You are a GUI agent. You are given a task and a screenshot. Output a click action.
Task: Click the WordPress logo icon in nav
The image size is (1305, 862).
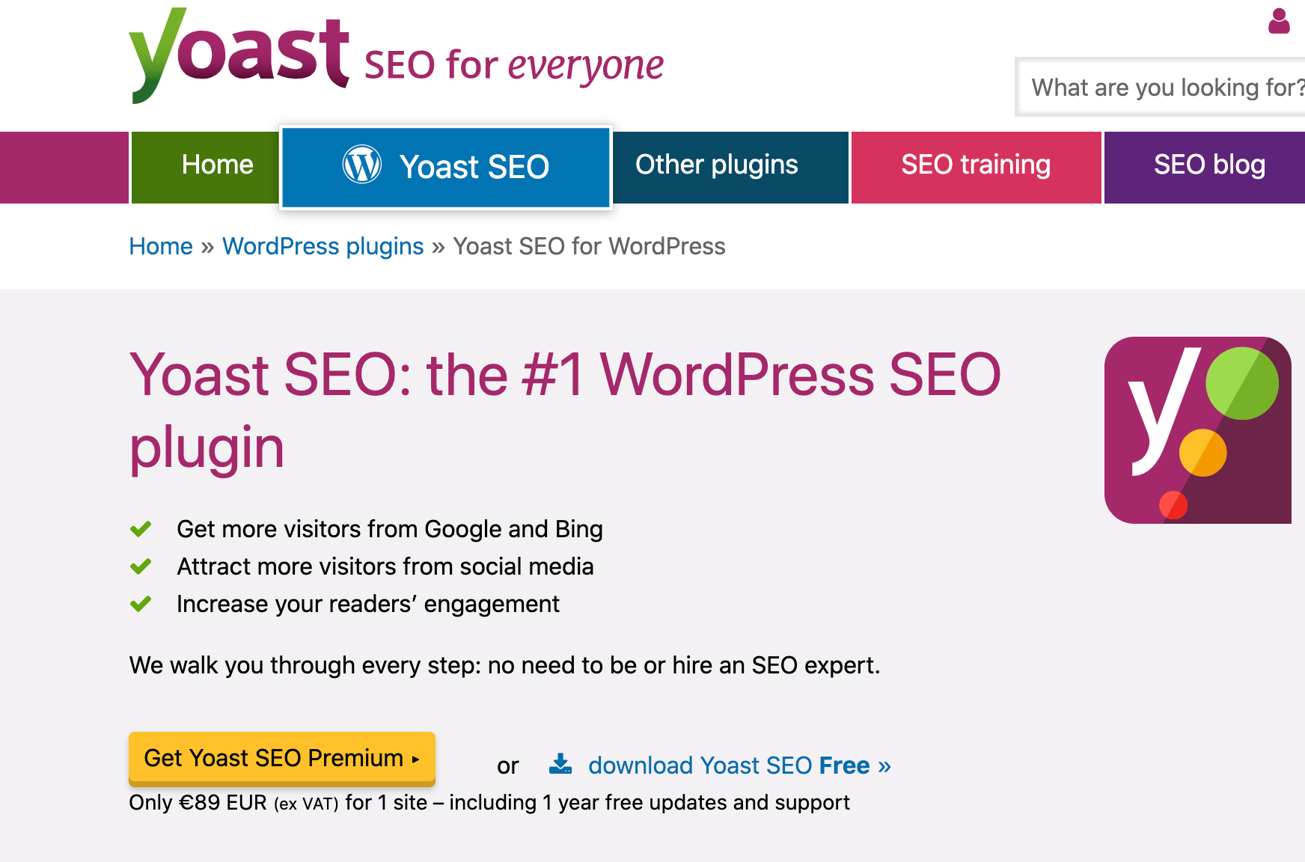click(362, 164)
